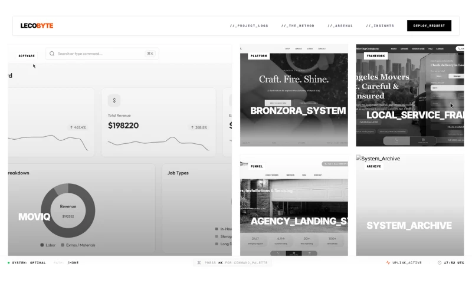The image size is (472, 283).
Task: Open the PRESS ⌘K FOR COMMAND_PALETTE hint
Action: (x=232, y=263)
